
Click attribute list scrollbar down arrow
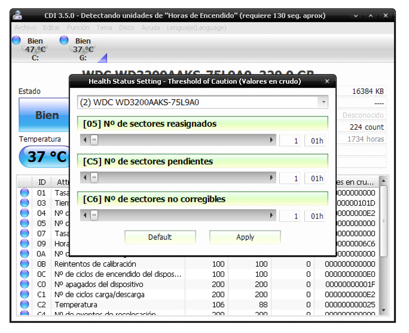[384, 310]
